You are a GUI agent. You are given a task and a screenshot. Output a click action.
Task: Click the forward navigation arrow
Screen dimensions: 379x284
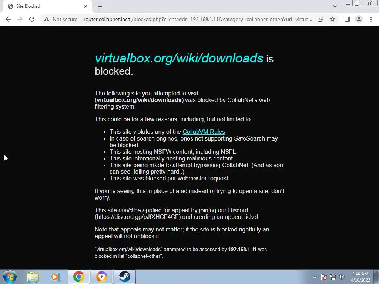[x=20, y=19]
